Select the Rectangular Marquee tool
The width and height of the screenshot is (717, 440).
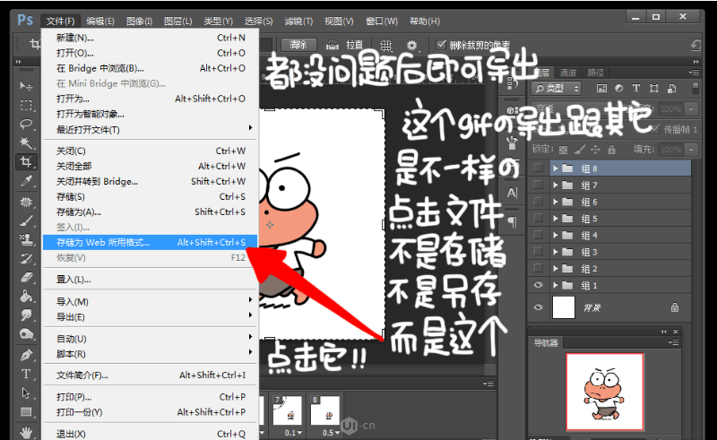coord(26,105)
